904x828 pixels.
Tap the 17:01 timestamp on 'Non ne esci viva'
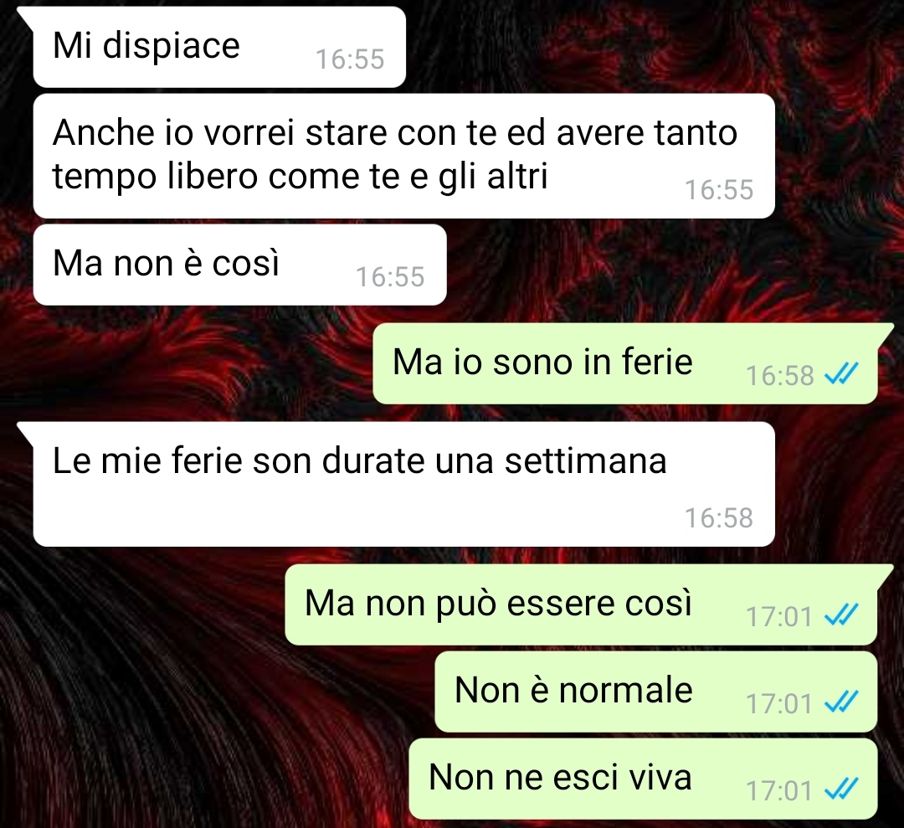(x=779, y=790)
